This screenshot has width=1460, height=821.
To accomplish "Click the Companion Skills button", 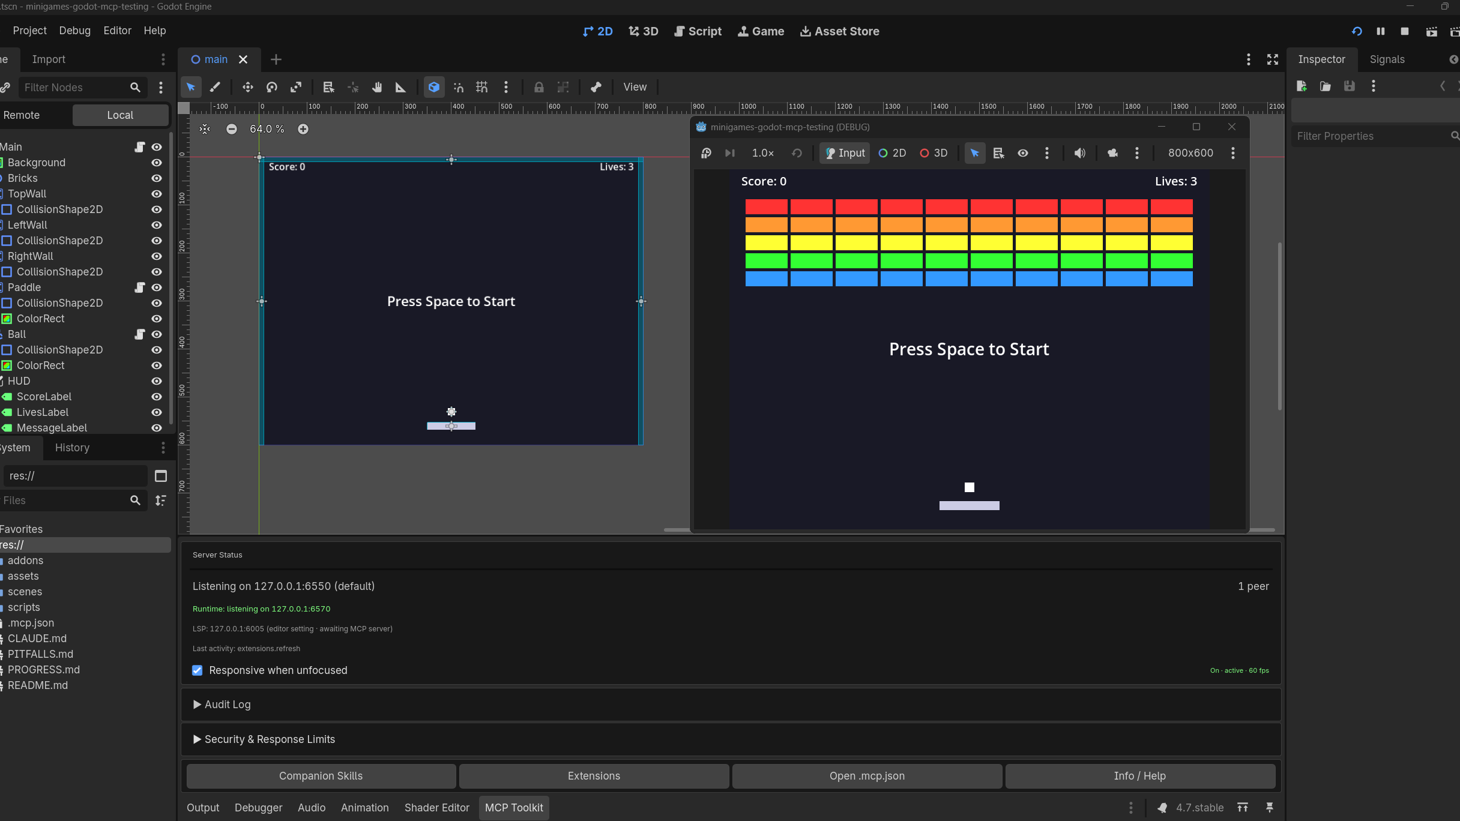I will click(321, 776).
